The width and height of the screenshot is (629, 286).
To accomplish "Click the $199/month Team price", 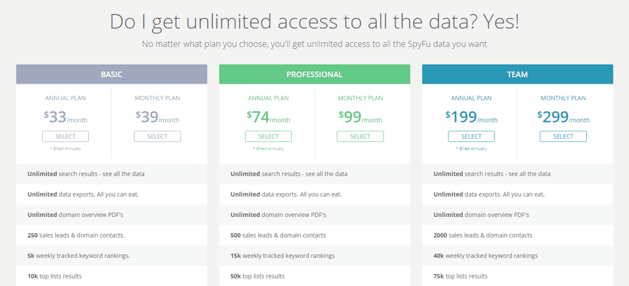I will [x=471, y=117].
